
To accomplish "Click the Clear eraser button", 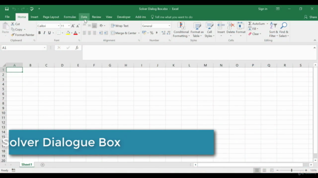I will [254, 34].
